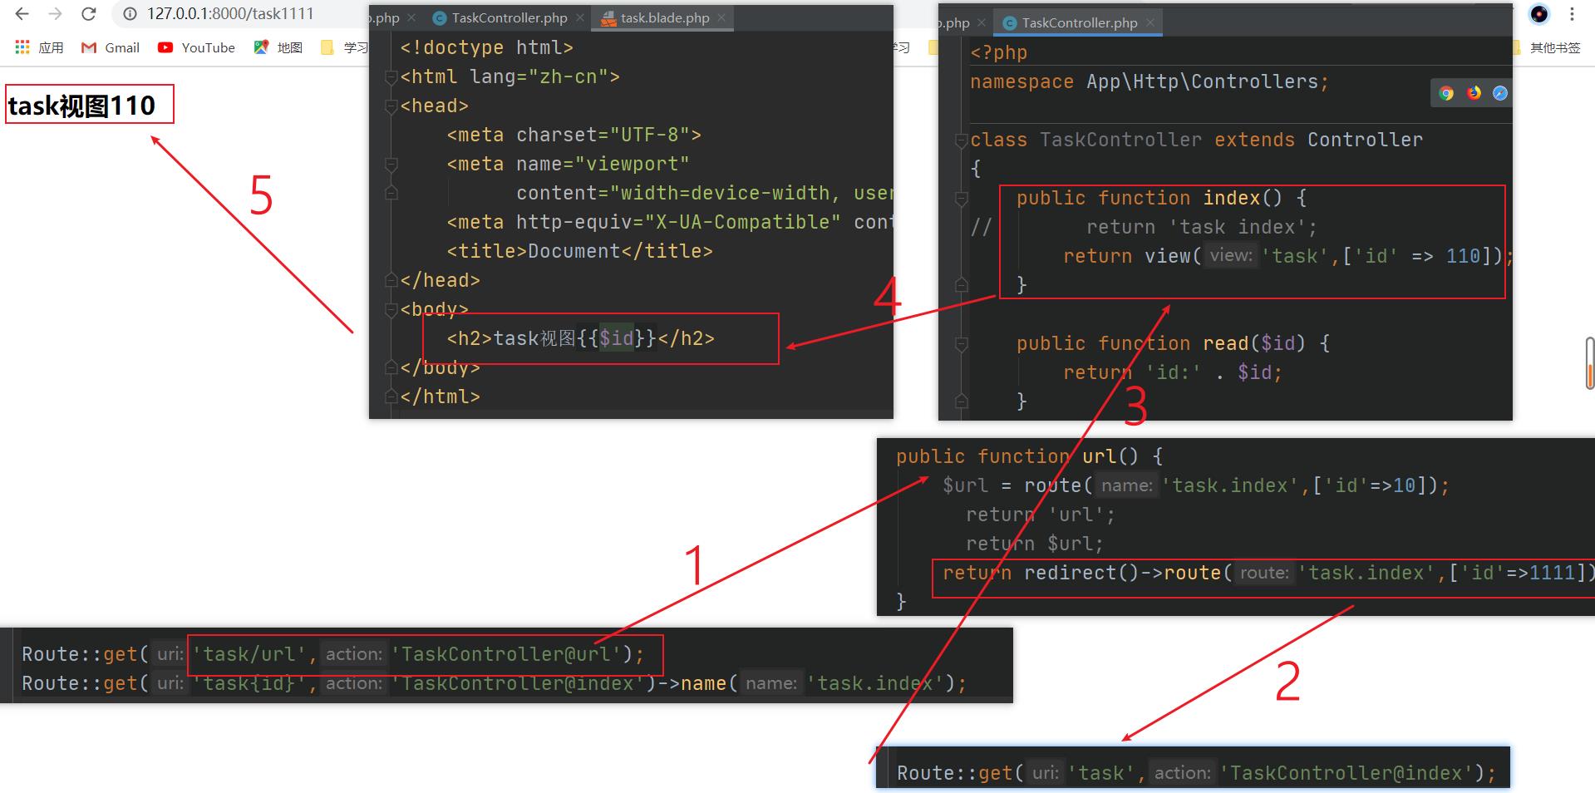Collapse the <html lang> fold marker
Image resolution: width=1595 pixels, height=793 pixels.
click(x=391, y=77)
